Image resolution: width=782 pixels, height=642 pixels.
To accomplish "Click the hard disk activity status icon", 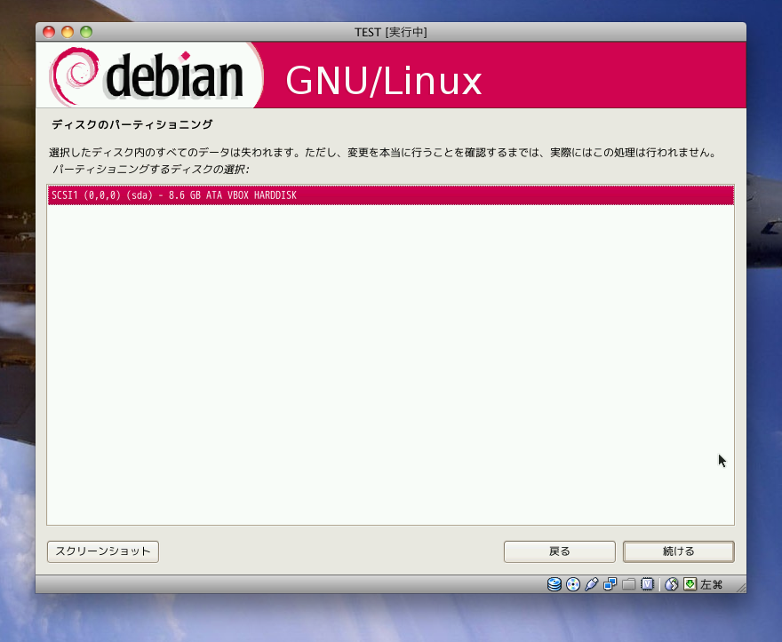I will tap(555, 584).
